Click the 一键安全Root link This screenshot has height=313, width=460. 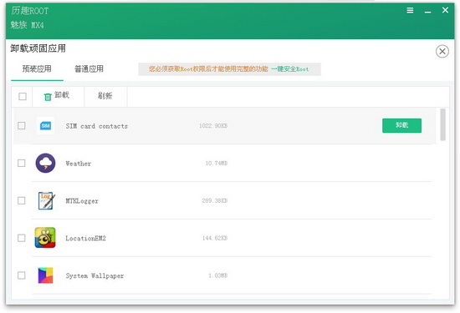point(289,69)
